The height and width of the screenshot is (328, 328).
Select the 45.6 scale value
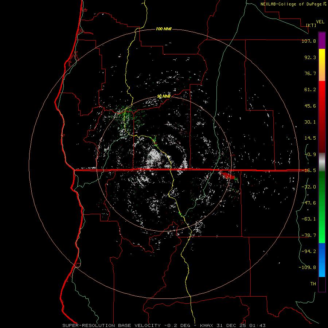point(310,106)
